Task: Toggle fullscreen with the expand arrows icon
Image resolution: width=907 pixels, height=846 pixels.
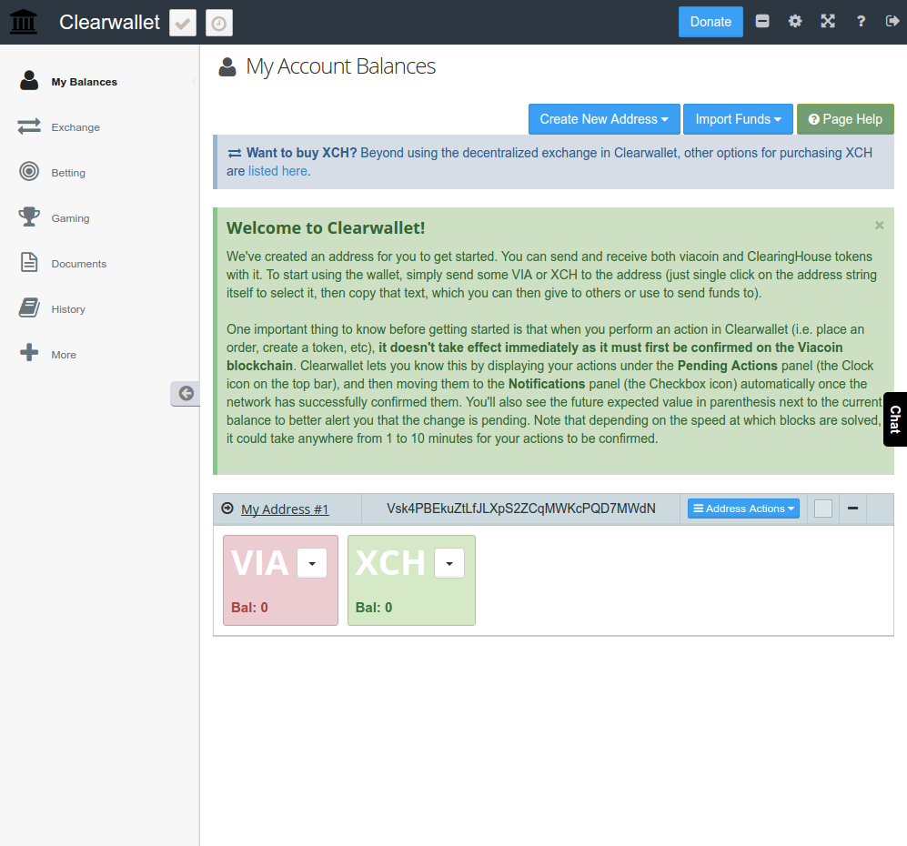Action: [829, 22]
